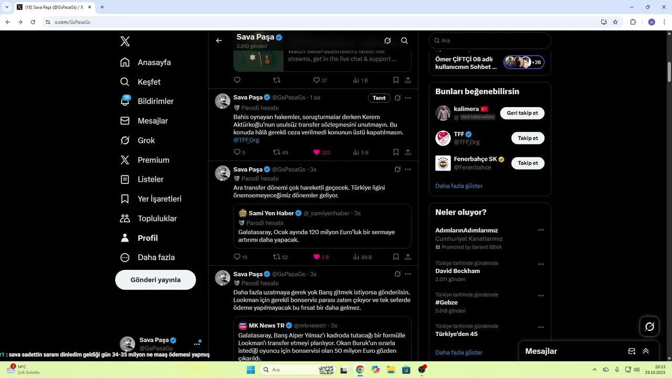Open options for the AdımlarınAdımlarımız promoted trend
The width and height of the screenshot is (672, 378).
point(541,230)
